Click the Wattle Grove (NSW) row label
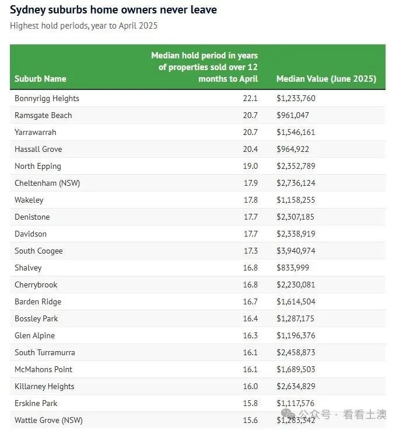Viewport: 399px width, 430px height. [x=48, y=420]
